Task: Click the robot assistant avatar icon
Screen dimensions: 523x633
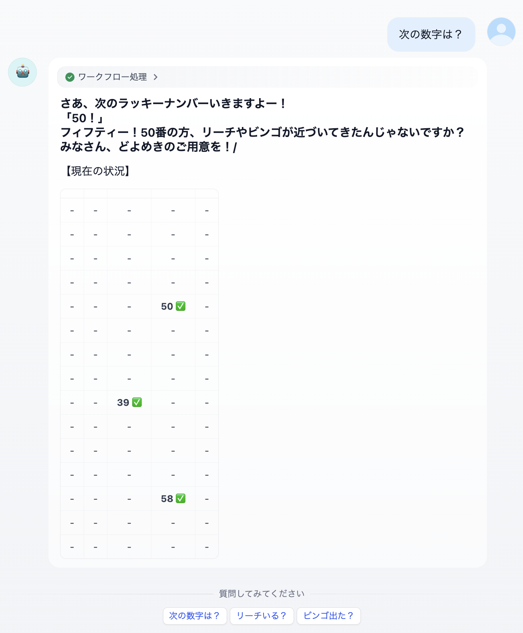Action: [x=22, y=72]
